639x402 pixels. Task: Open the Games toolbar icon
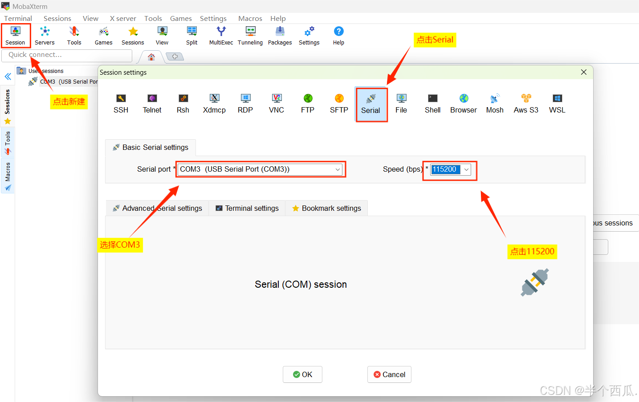(x=103, y=36)
